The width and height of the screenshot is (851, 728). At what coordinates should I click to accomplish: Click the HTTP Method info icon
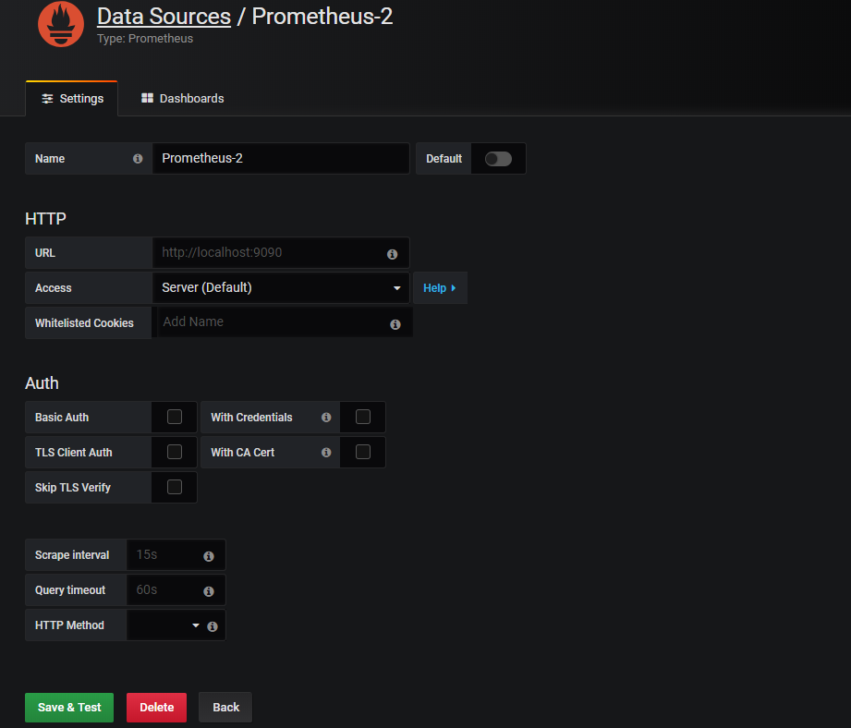tap(213, 626)
